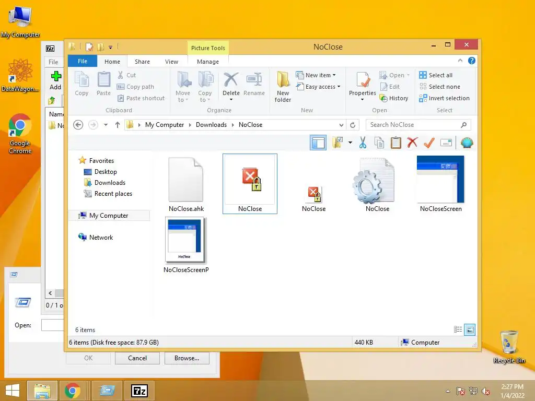Open Windows Start button on taskbar
Screen dimensions: 535x401
tap(13, 391)
